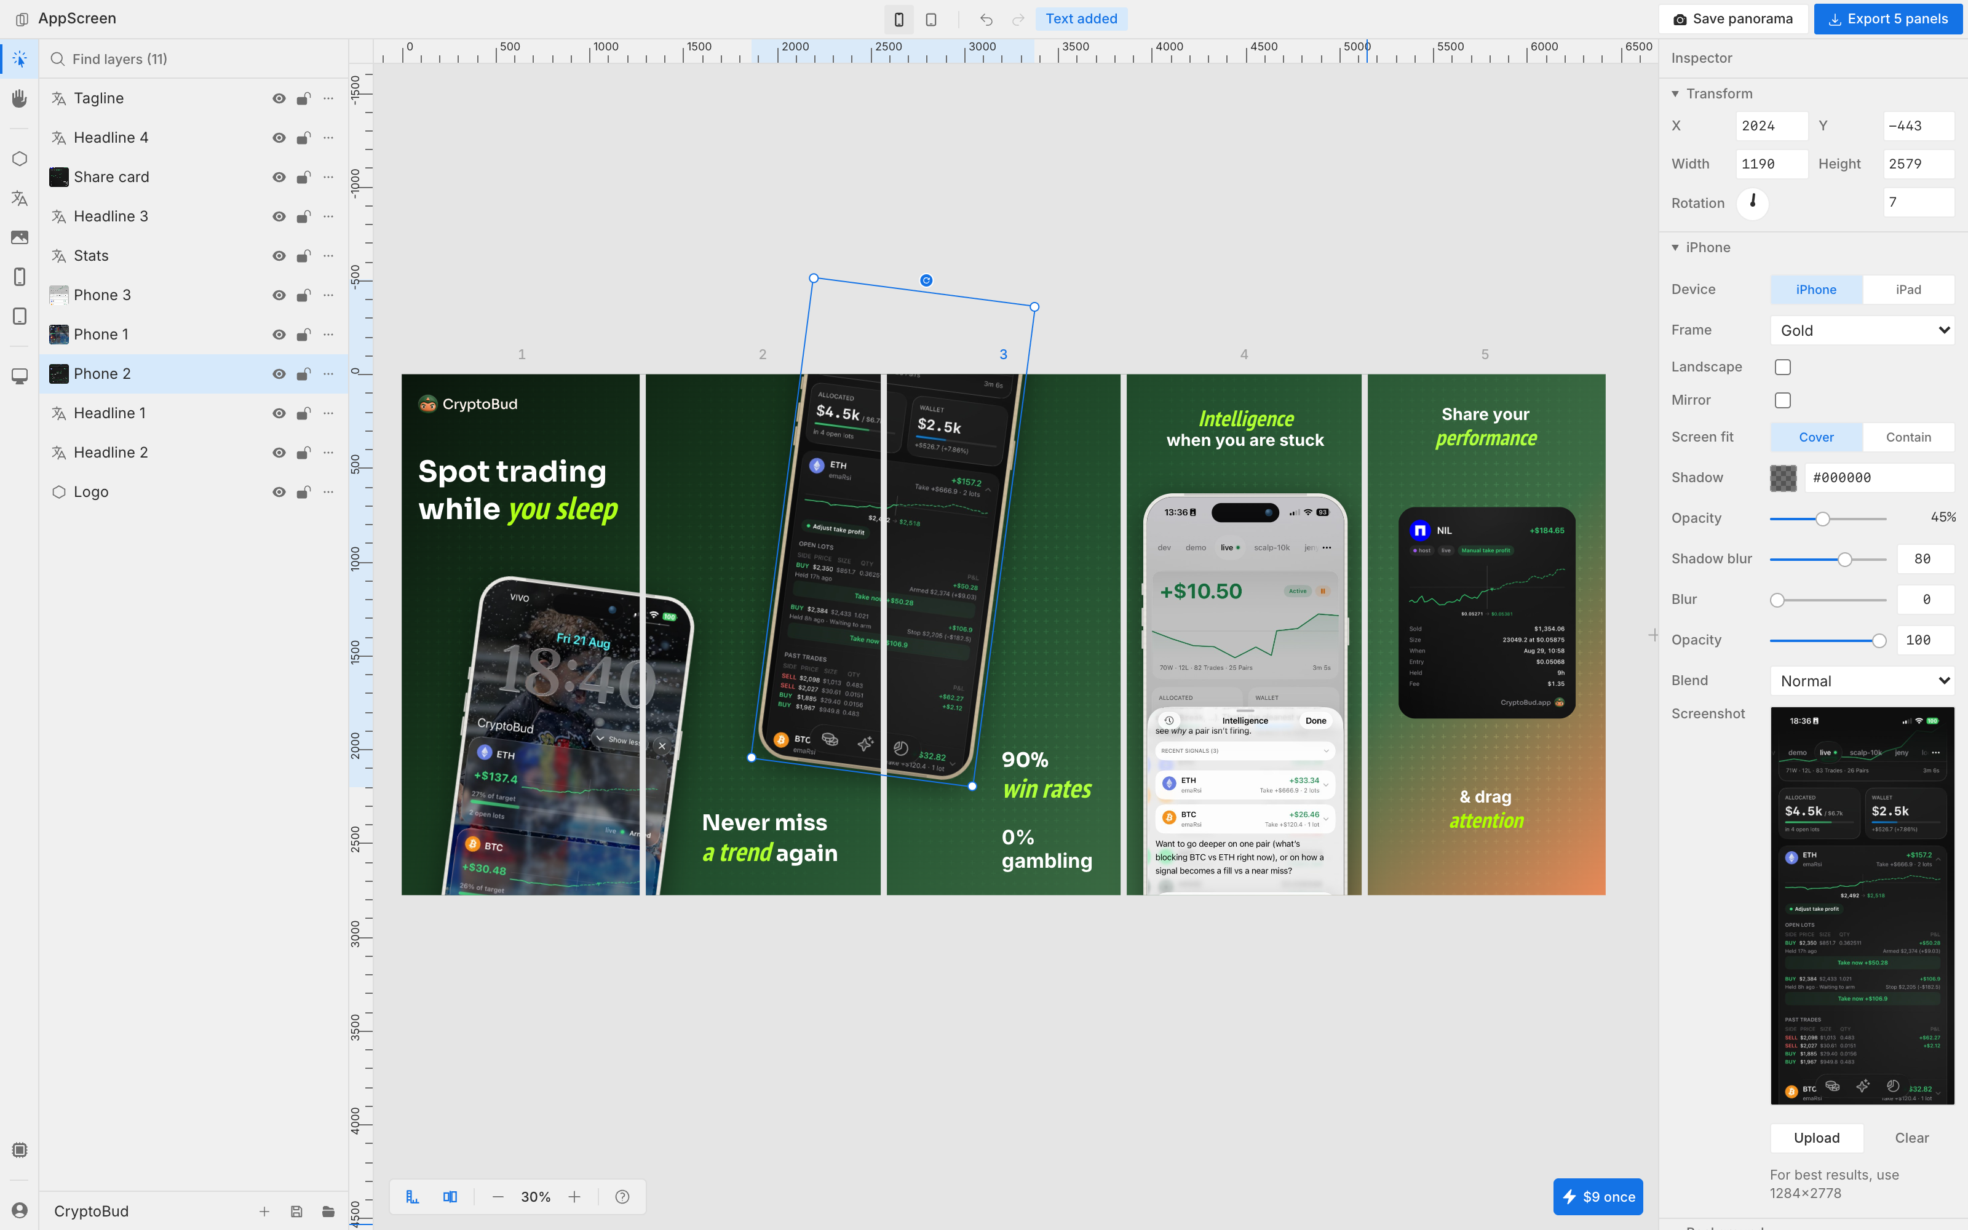Add a new project with plus icon
The width and height of the screenshot is (1968, 1230).
(x=264, y=1212)
